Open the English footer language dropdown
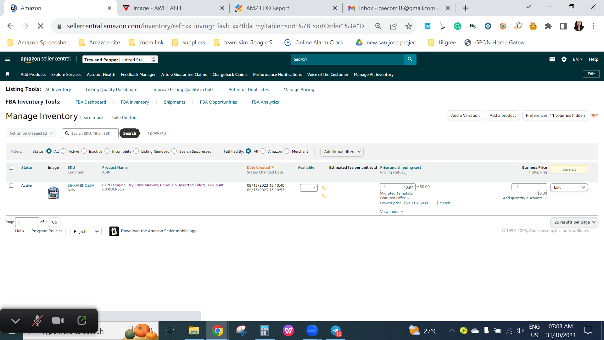Image resolution: width=604 pixels, height=340 pixels. point(86,231)
